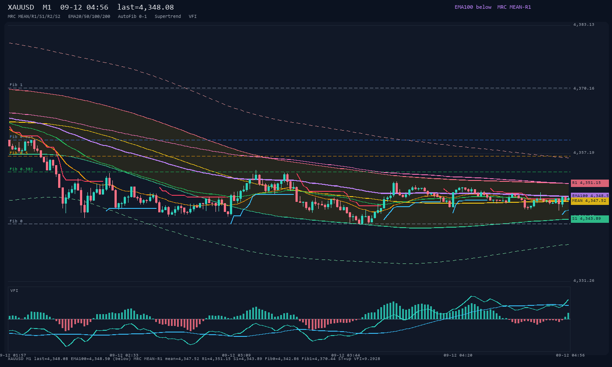Image resolution: width=612 pixels, height=367 pixels.
Task: Click the 4,357.19 price axis label
Action: (584, 152)
